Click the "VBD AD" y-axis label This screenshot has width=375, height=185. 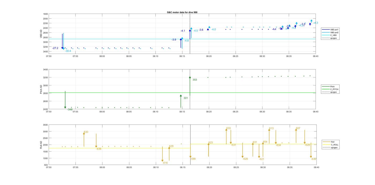pyautogui.click(x=41, y=34)
